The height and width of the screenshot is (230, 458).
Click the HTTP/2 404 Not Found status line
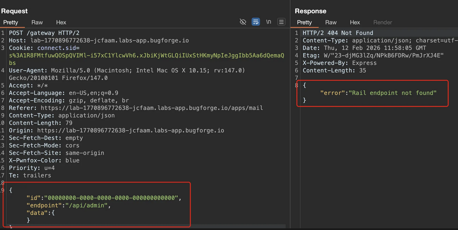[x=338, y=33]
